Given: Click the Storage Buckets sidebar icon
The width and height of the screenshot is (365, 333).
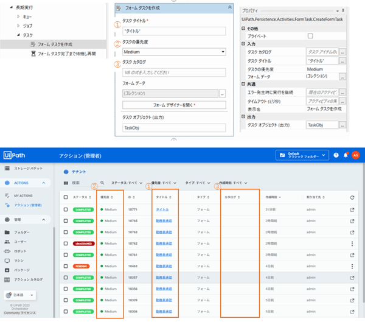Looking at the screenshot, I should click(x=7, y=168).
